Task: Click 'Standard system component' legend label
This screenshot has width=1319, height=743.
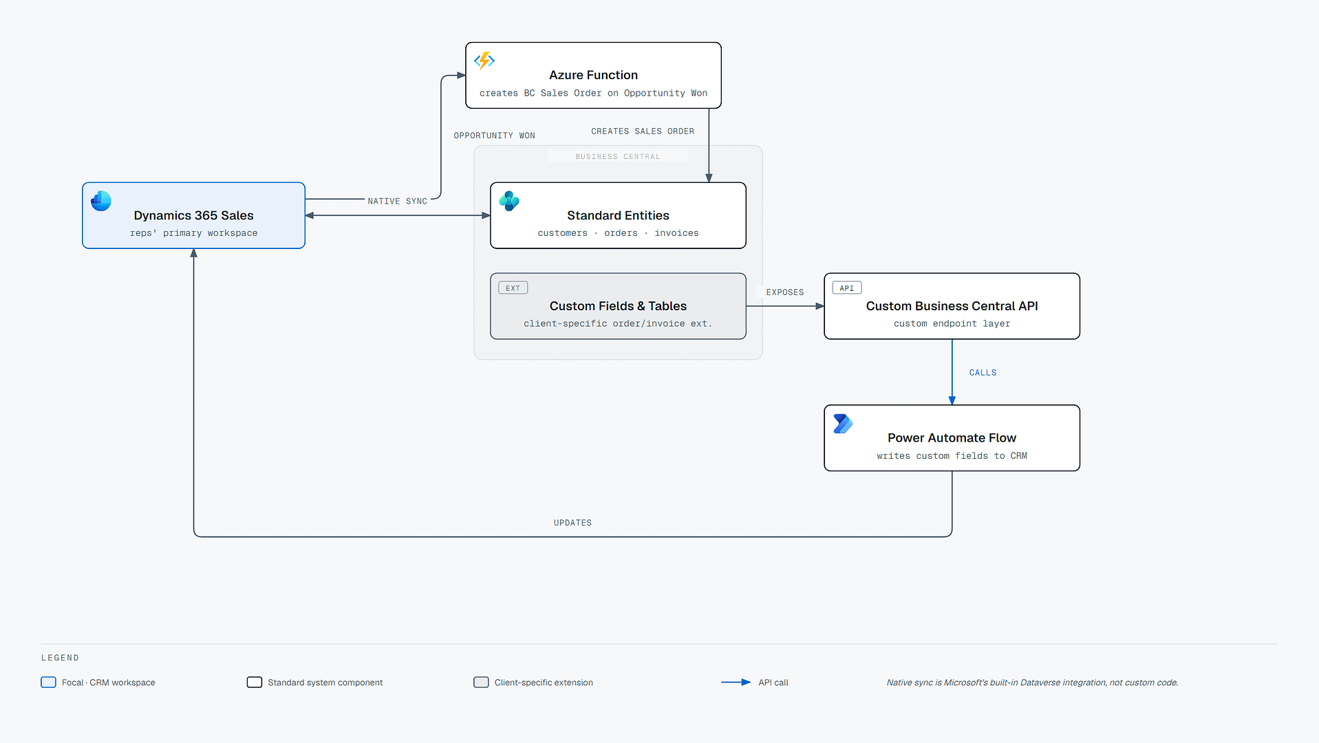Action: point(325,682)
